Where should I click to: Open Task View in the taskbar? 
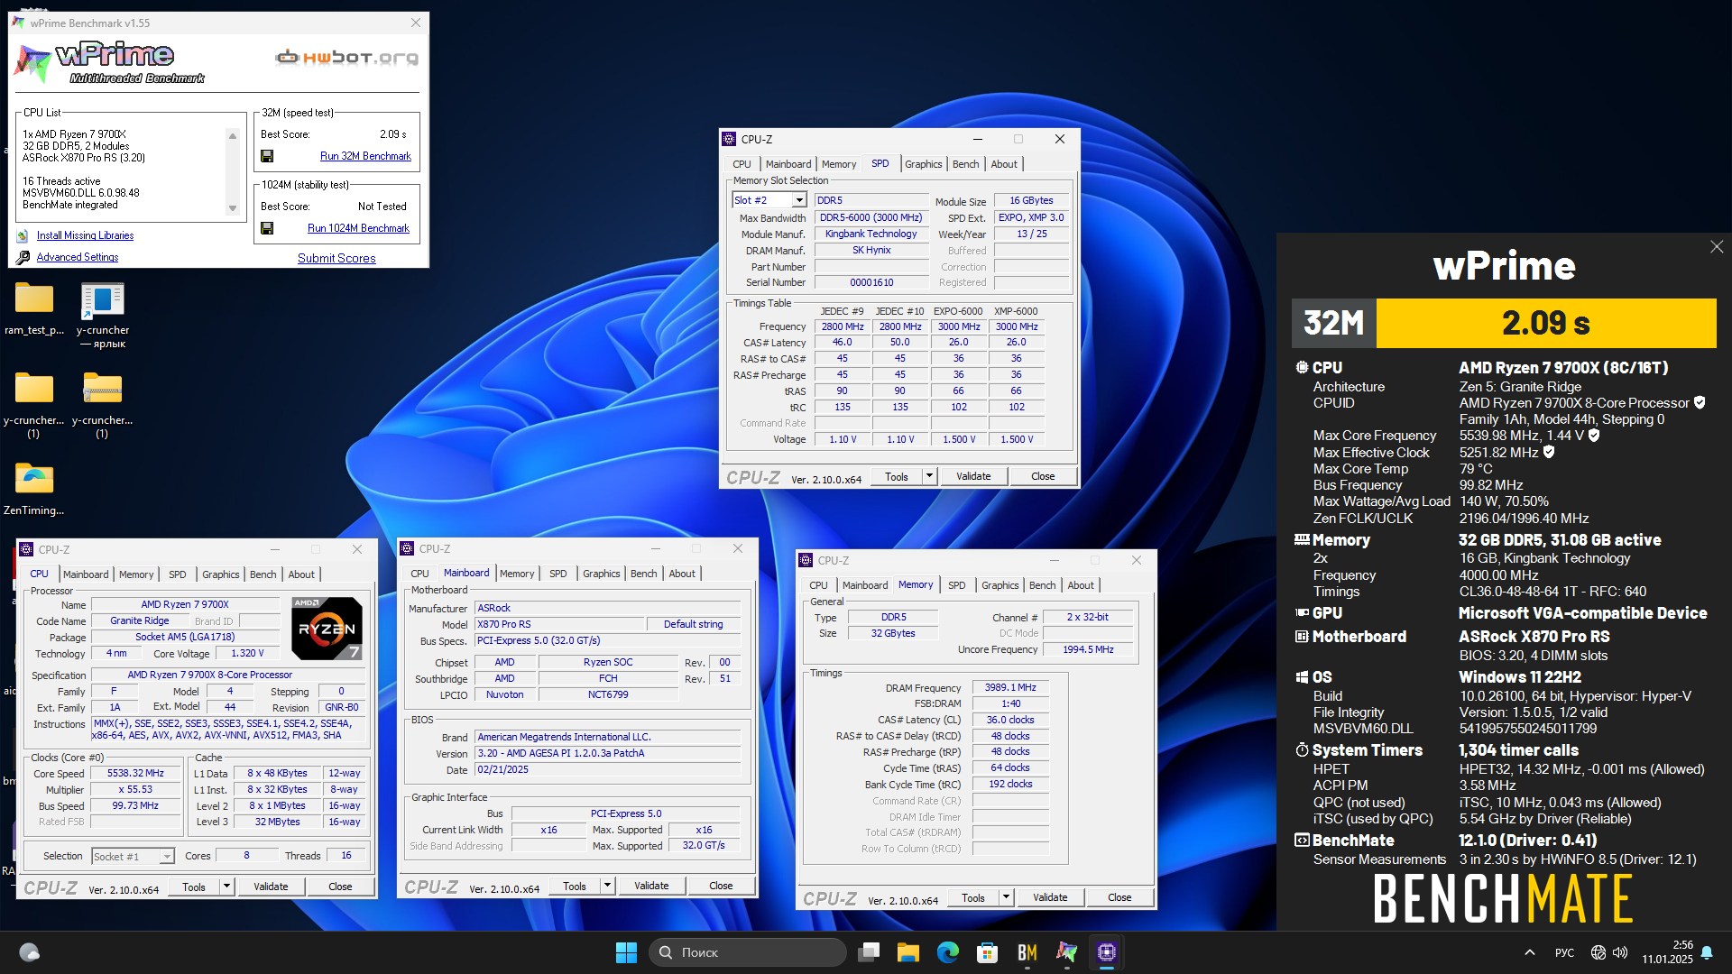click(870, 952)
